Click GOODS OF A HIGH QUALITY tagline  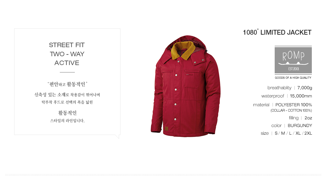(x=293, y=78)
